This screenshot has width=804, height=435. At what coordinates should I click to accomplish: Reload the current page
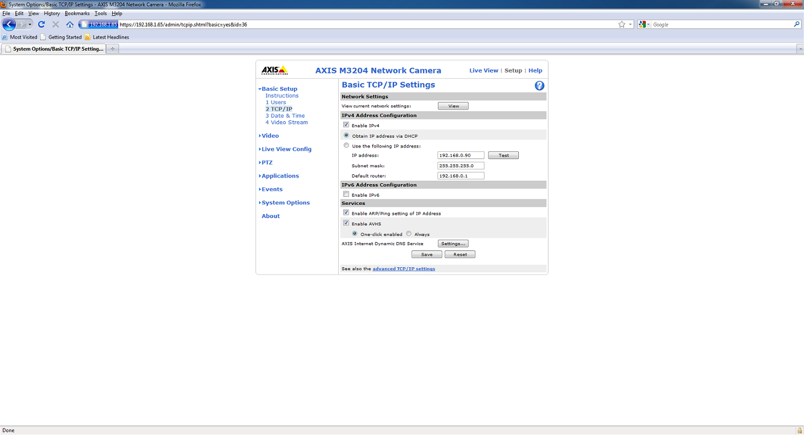(41, 25)
